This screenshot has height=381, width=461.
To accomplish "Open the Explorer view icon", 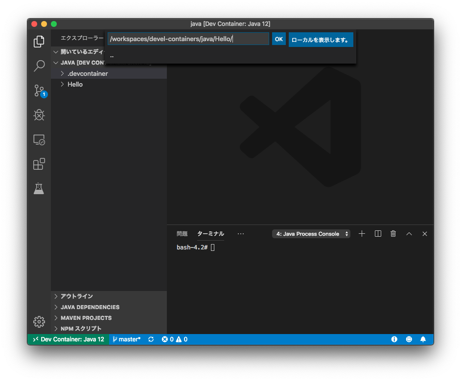I will click(39, 42).
